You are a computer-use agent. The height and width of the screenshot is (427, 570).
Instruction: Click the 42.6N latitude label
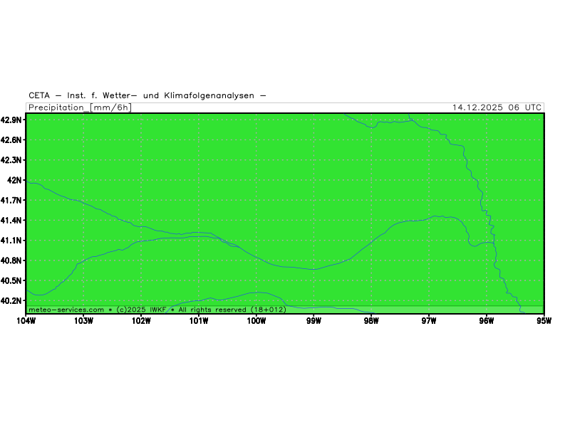click(12, 140)
